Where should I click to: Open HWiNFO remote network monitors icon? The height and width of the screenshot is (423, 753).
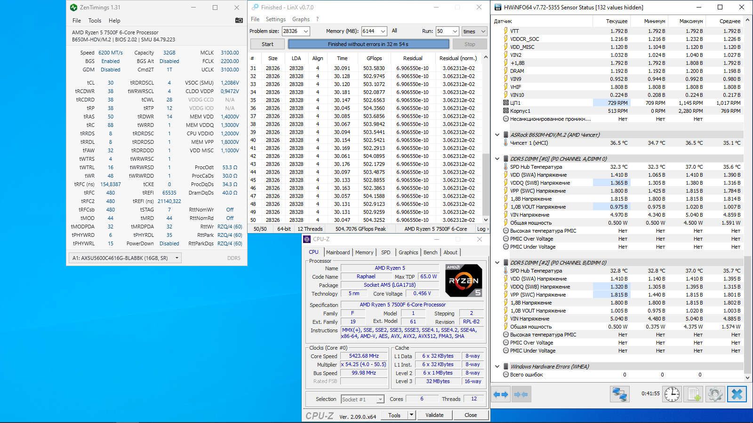pos(619,394)
